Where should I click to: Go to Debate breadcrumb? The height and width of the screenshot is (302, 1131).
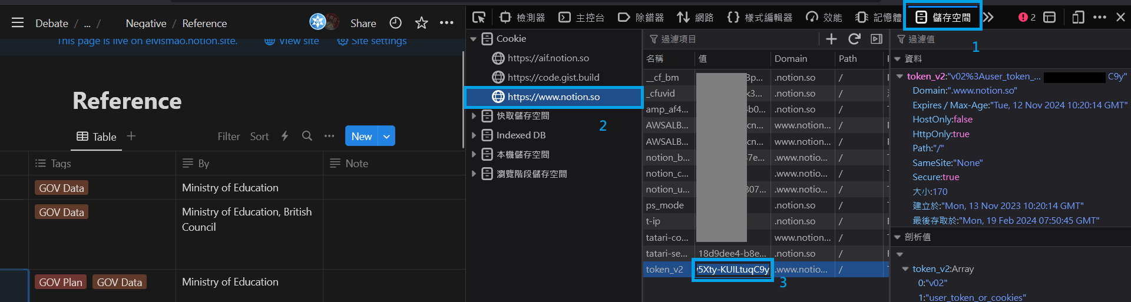click(x=52, y=23)
